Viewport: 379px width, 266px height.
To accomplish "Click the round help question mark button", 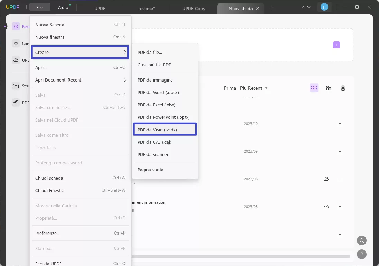I will [x=362, y=254].
